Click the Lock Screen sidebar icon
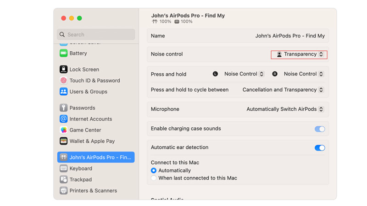 click(63, 70)
